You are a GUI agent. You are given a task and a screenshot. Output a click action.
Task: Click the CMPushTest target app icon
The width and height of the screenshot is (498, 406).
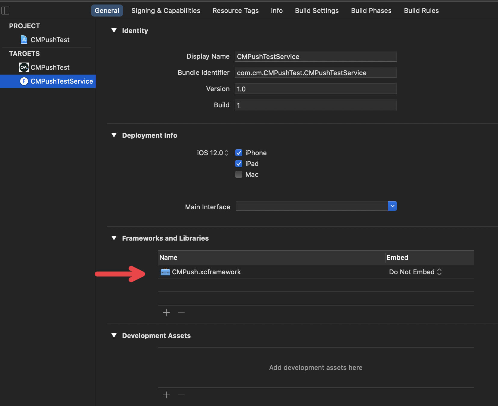pos(24,67)
